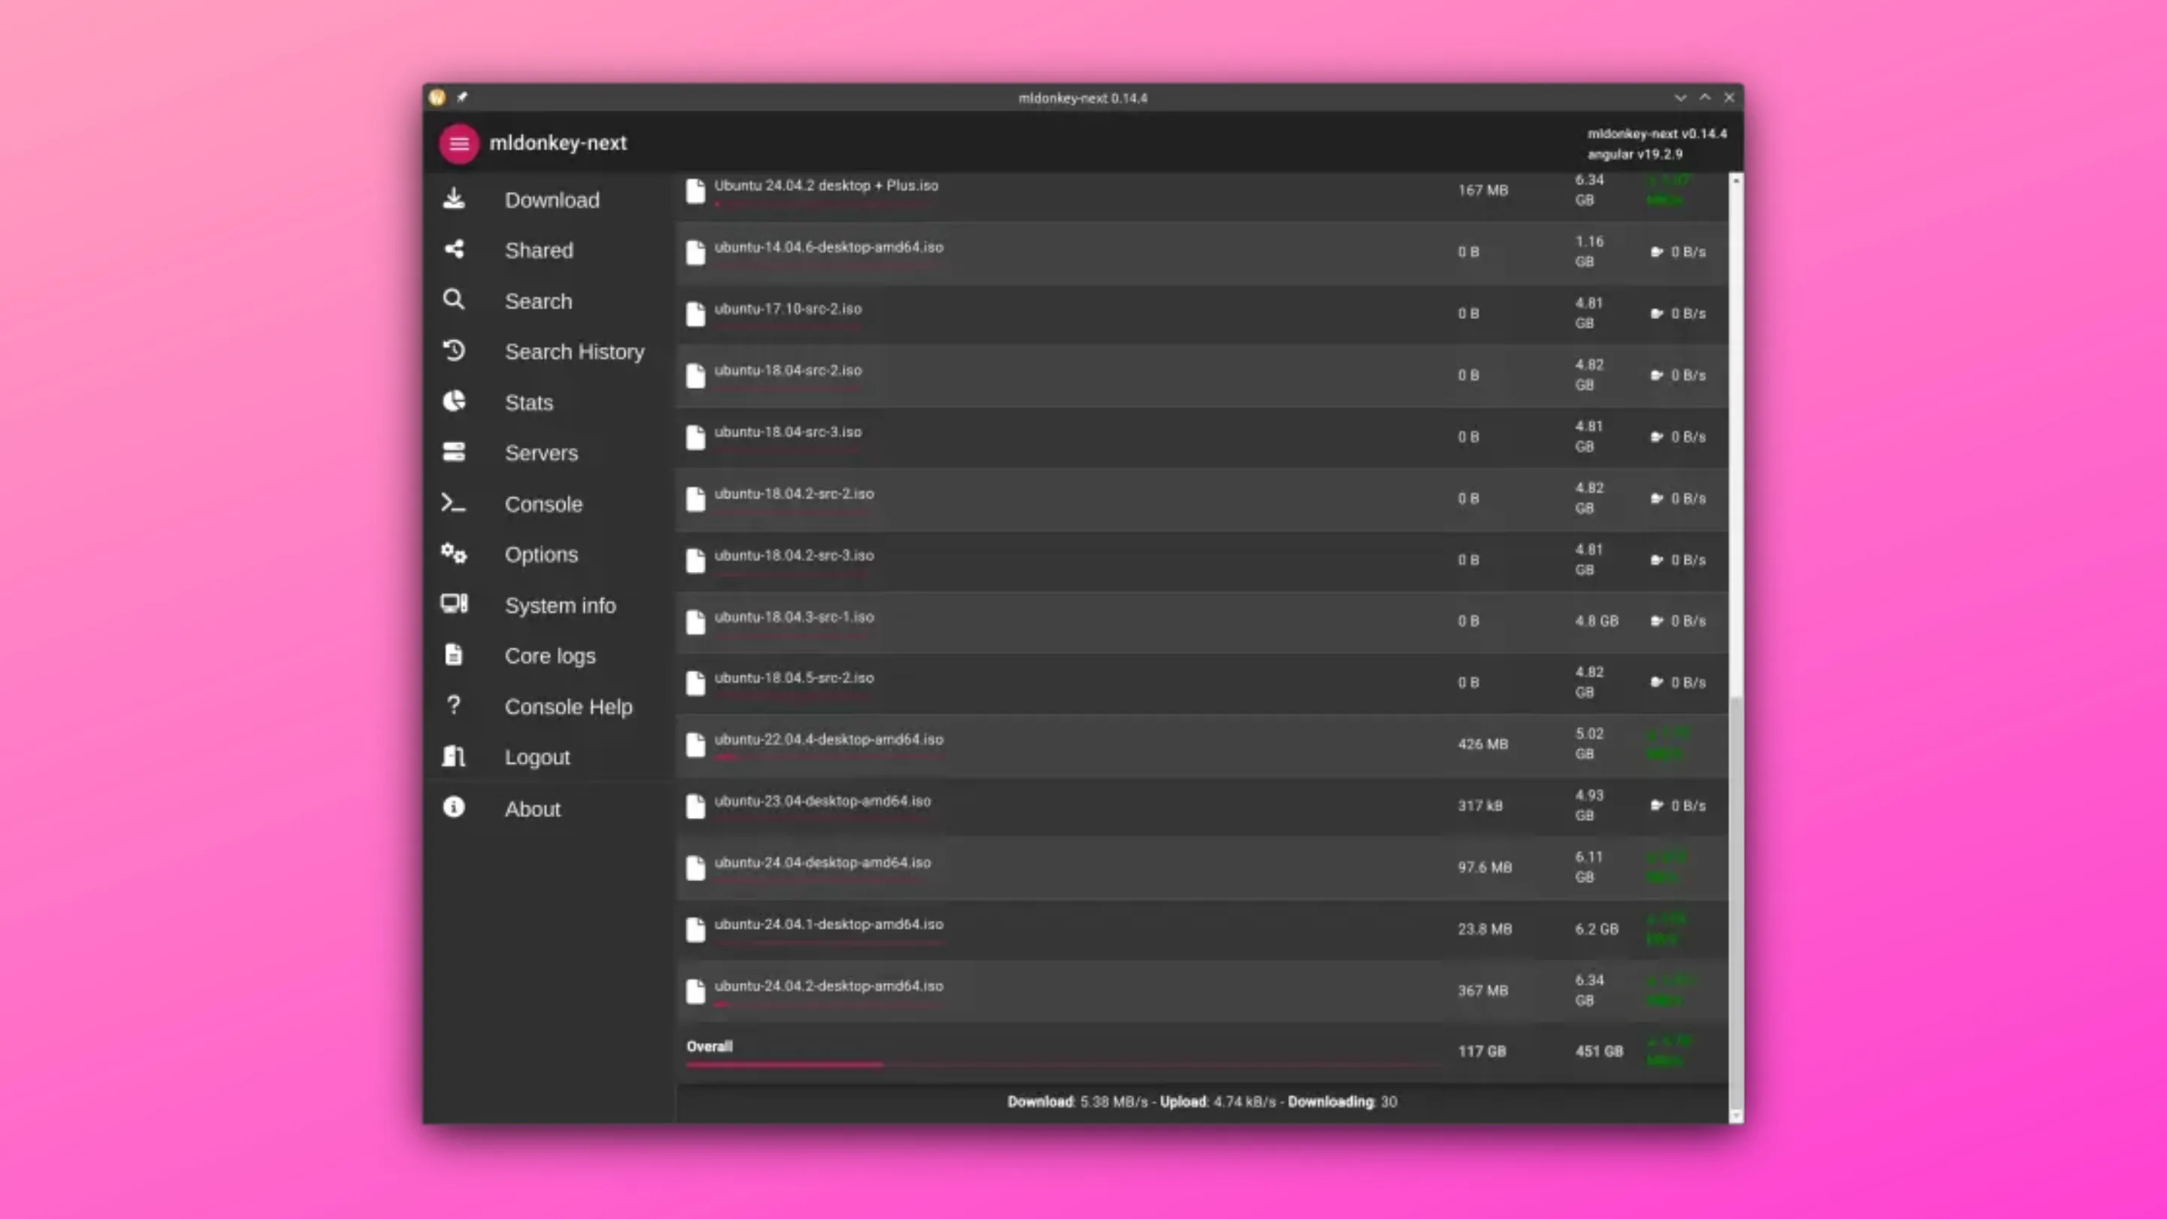Click the pin icon in title bar

click(462, 98)
